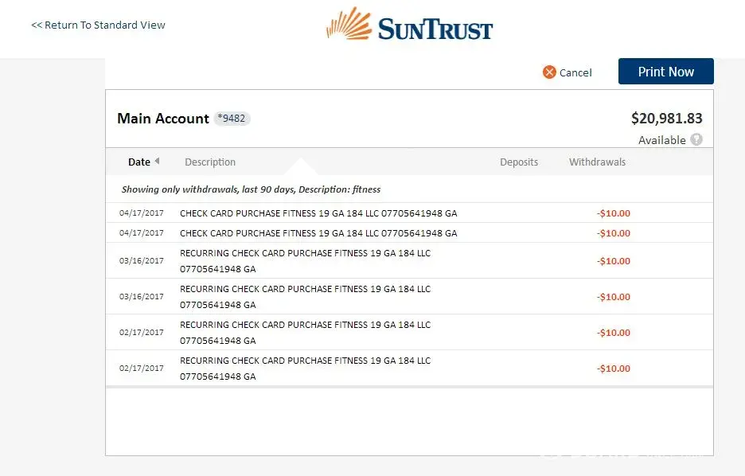The image size is (745, 476).
Task: Select the Deposits column header
Action: (x=519, y=162)
